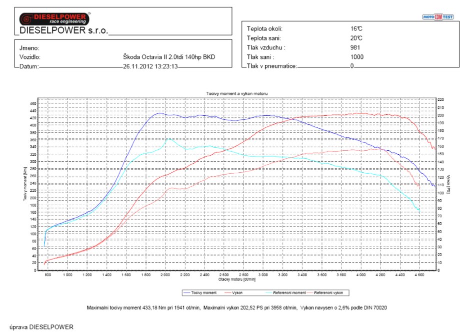Image resolution: width=468 pixels, height=335 pixels.
Task: Click the MotoComTest logo
Action: tap(437, 17)
